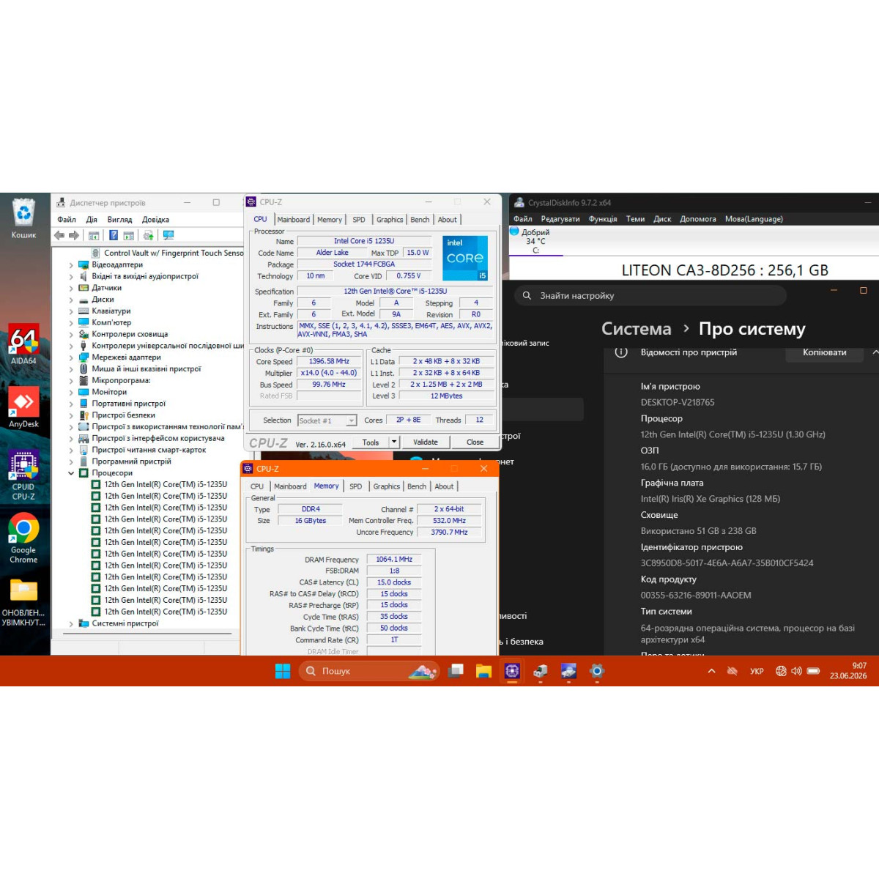Image resolution: width=879 pixels, height=879 pixels.
Task: Open the Recycle Bin desktop icon
Action: click(23, 218)
